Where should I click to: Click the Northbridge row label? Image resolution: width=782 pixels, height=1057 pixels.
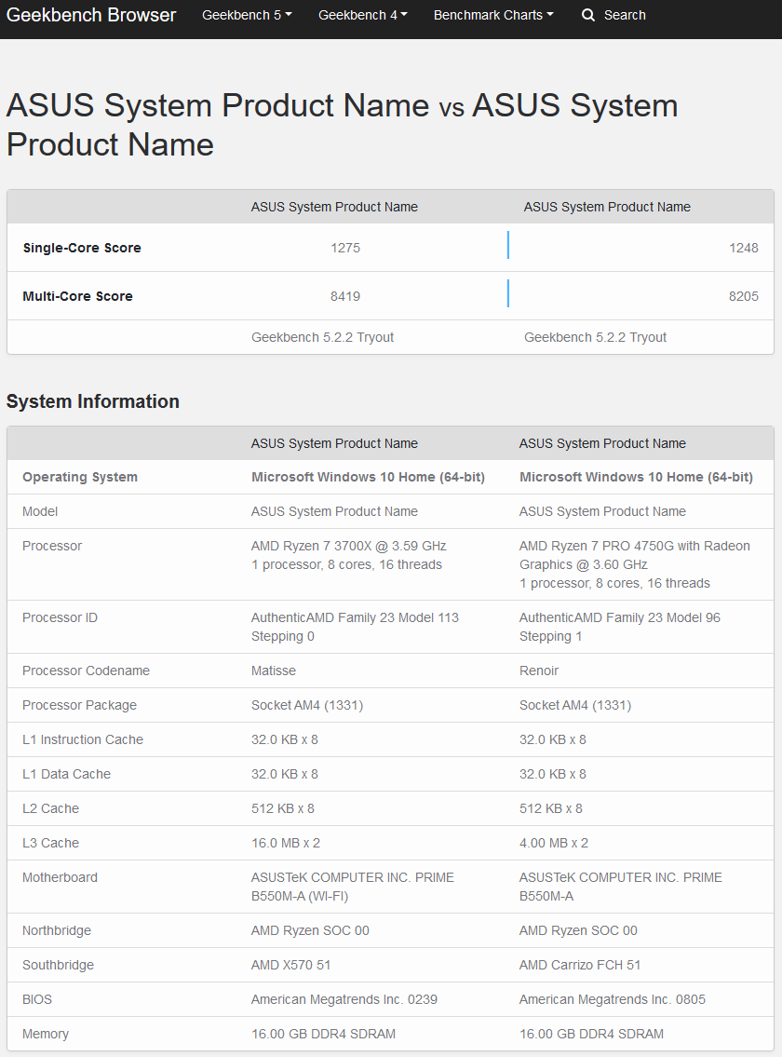click(57, 931)
